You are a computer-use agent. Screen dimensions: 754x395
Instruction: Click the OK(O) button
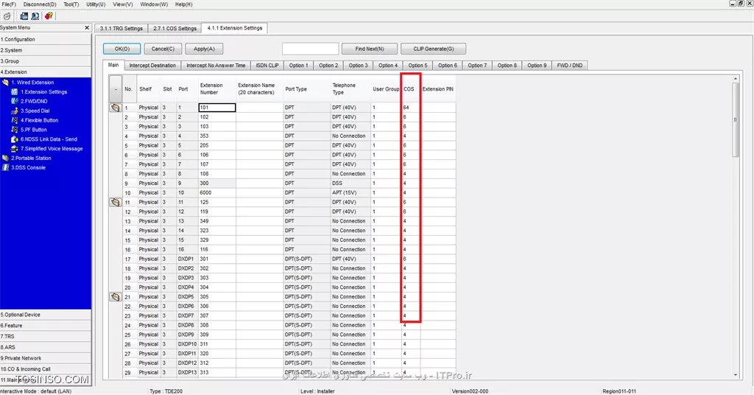coord(122,49)
